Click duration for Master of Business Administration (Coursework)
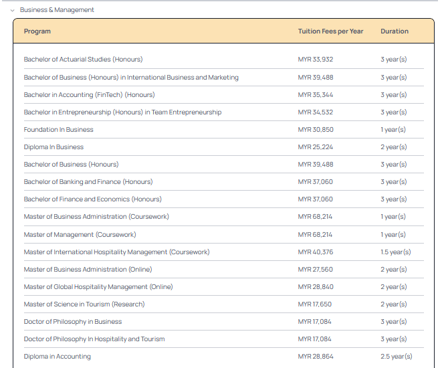442x368 pixels. (393, 217)
